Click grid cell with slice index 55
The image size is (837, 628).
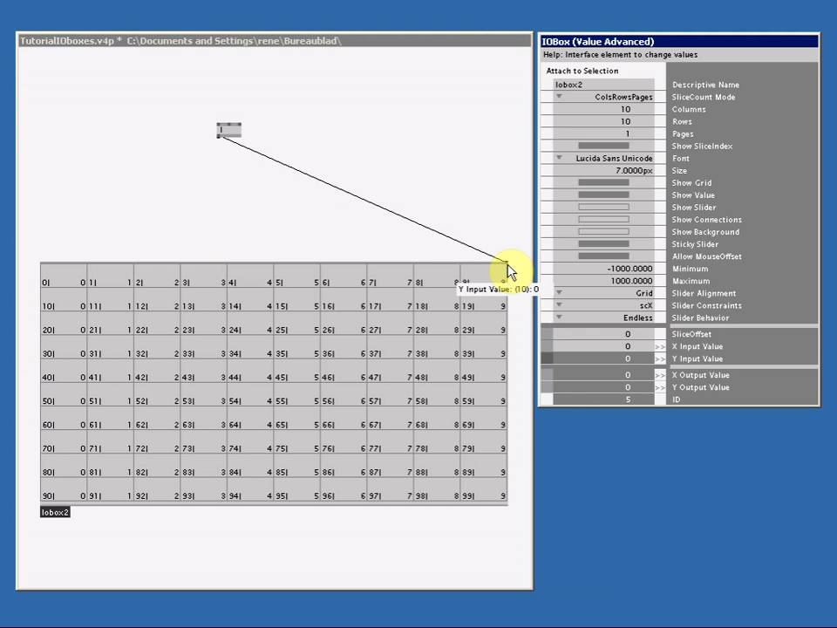[x=296, y=394]
